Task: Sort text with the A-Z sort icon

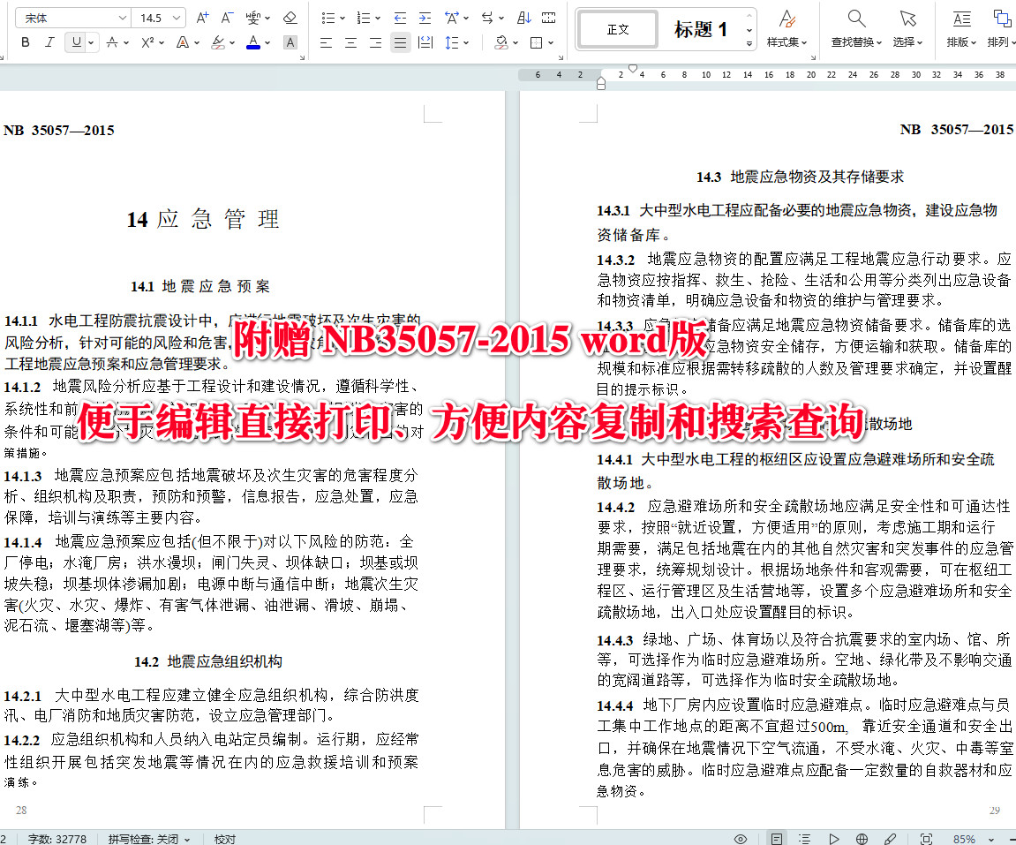Action: coord(524,19)
